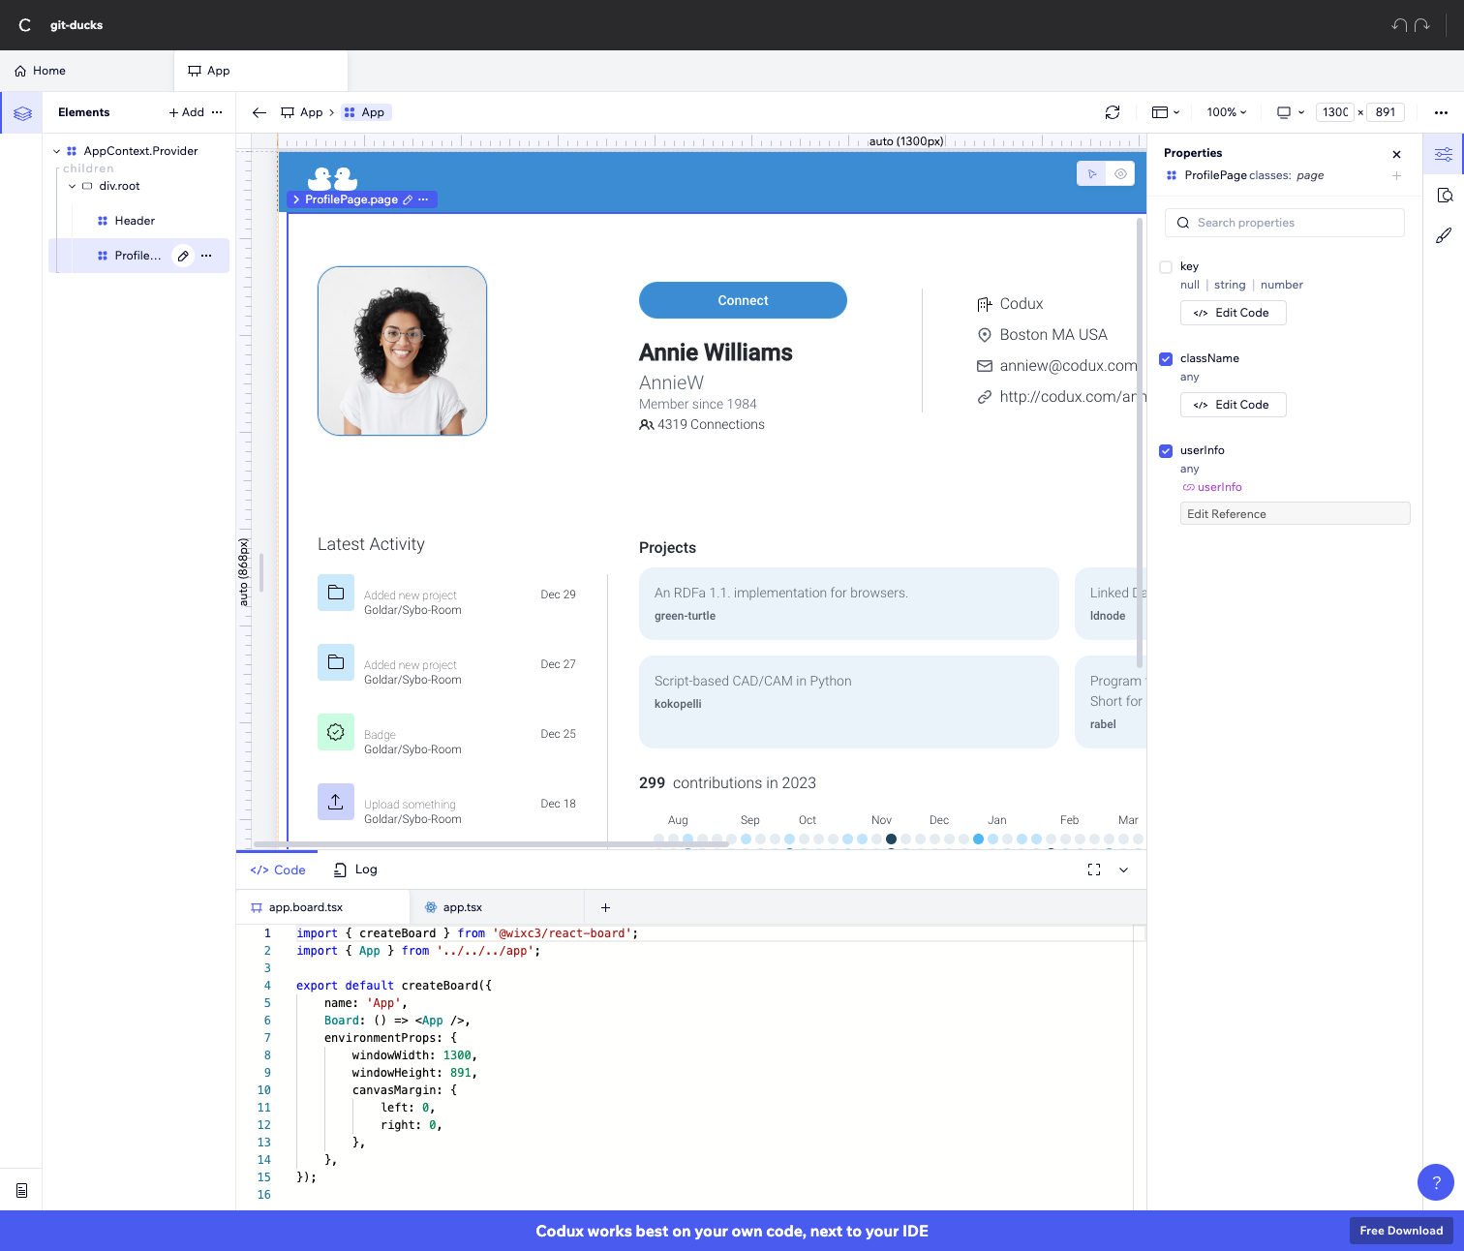Add new code tab with plus icon
This screenshot has width=1464, height=1251.
click(x=605, y=907)
